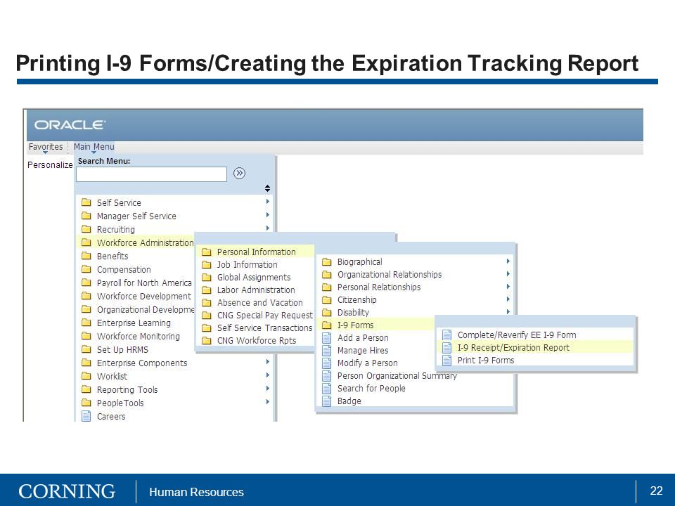
Task: Select Absence and Vacation menu entry
Action: pos(259,302)
